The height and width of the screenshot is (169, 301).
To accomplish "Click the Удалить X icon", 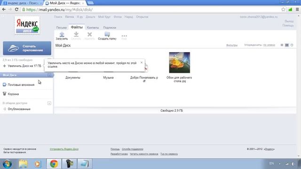I will (x=89, y=34).
